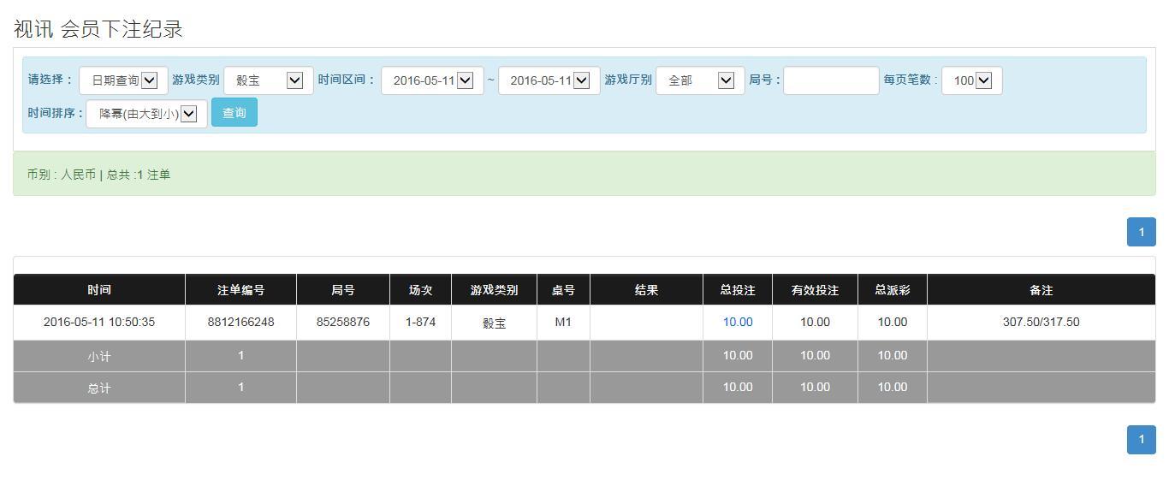The height and width of the screenshot is (498, 1169).
Task: Click the 备注 cell showing 307.50/317.50
Action: 1041,322
